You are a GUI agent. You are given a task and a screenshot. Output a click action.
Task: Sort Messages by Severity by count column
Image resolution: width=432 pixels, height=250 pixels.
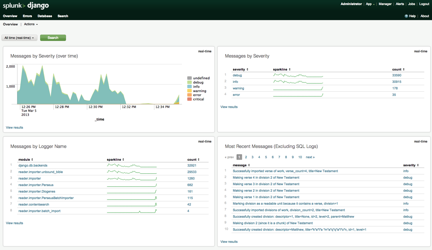(398, 69)
